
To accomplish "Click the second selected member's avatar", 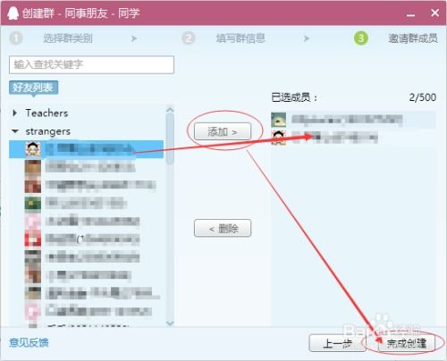I will click(x=278, y=138).
